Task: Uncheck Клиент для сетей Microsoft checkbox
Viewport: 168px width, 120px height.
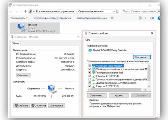Action: [x=90, y=66]
